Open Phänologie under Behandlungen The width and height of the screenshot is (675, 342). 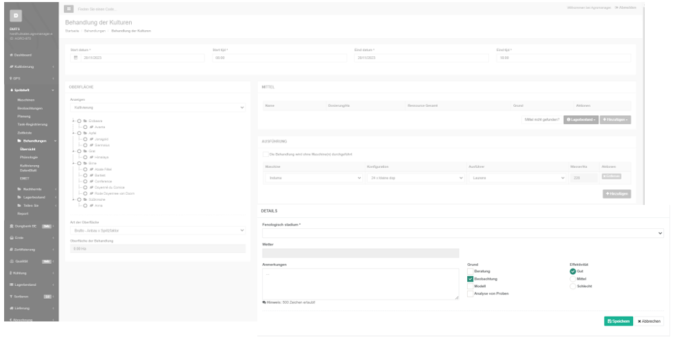(28, 157)
